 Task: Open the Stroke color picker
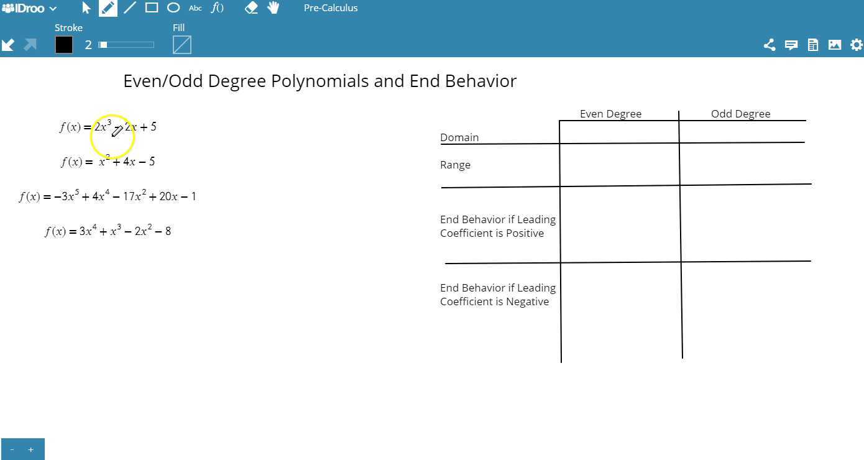(63, 44)
